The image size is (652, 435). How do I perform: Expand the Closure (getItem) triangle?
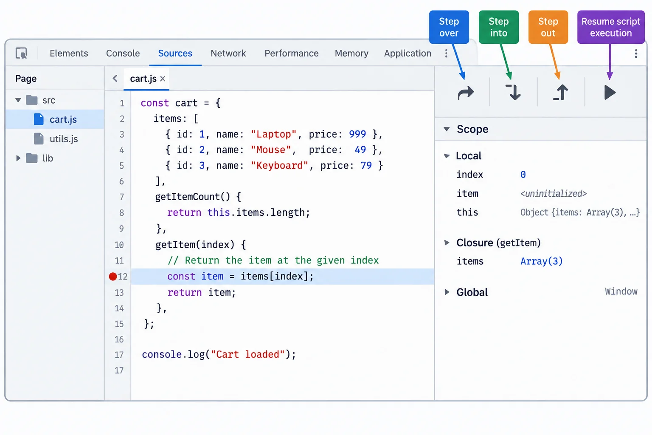tap(447, 243)
